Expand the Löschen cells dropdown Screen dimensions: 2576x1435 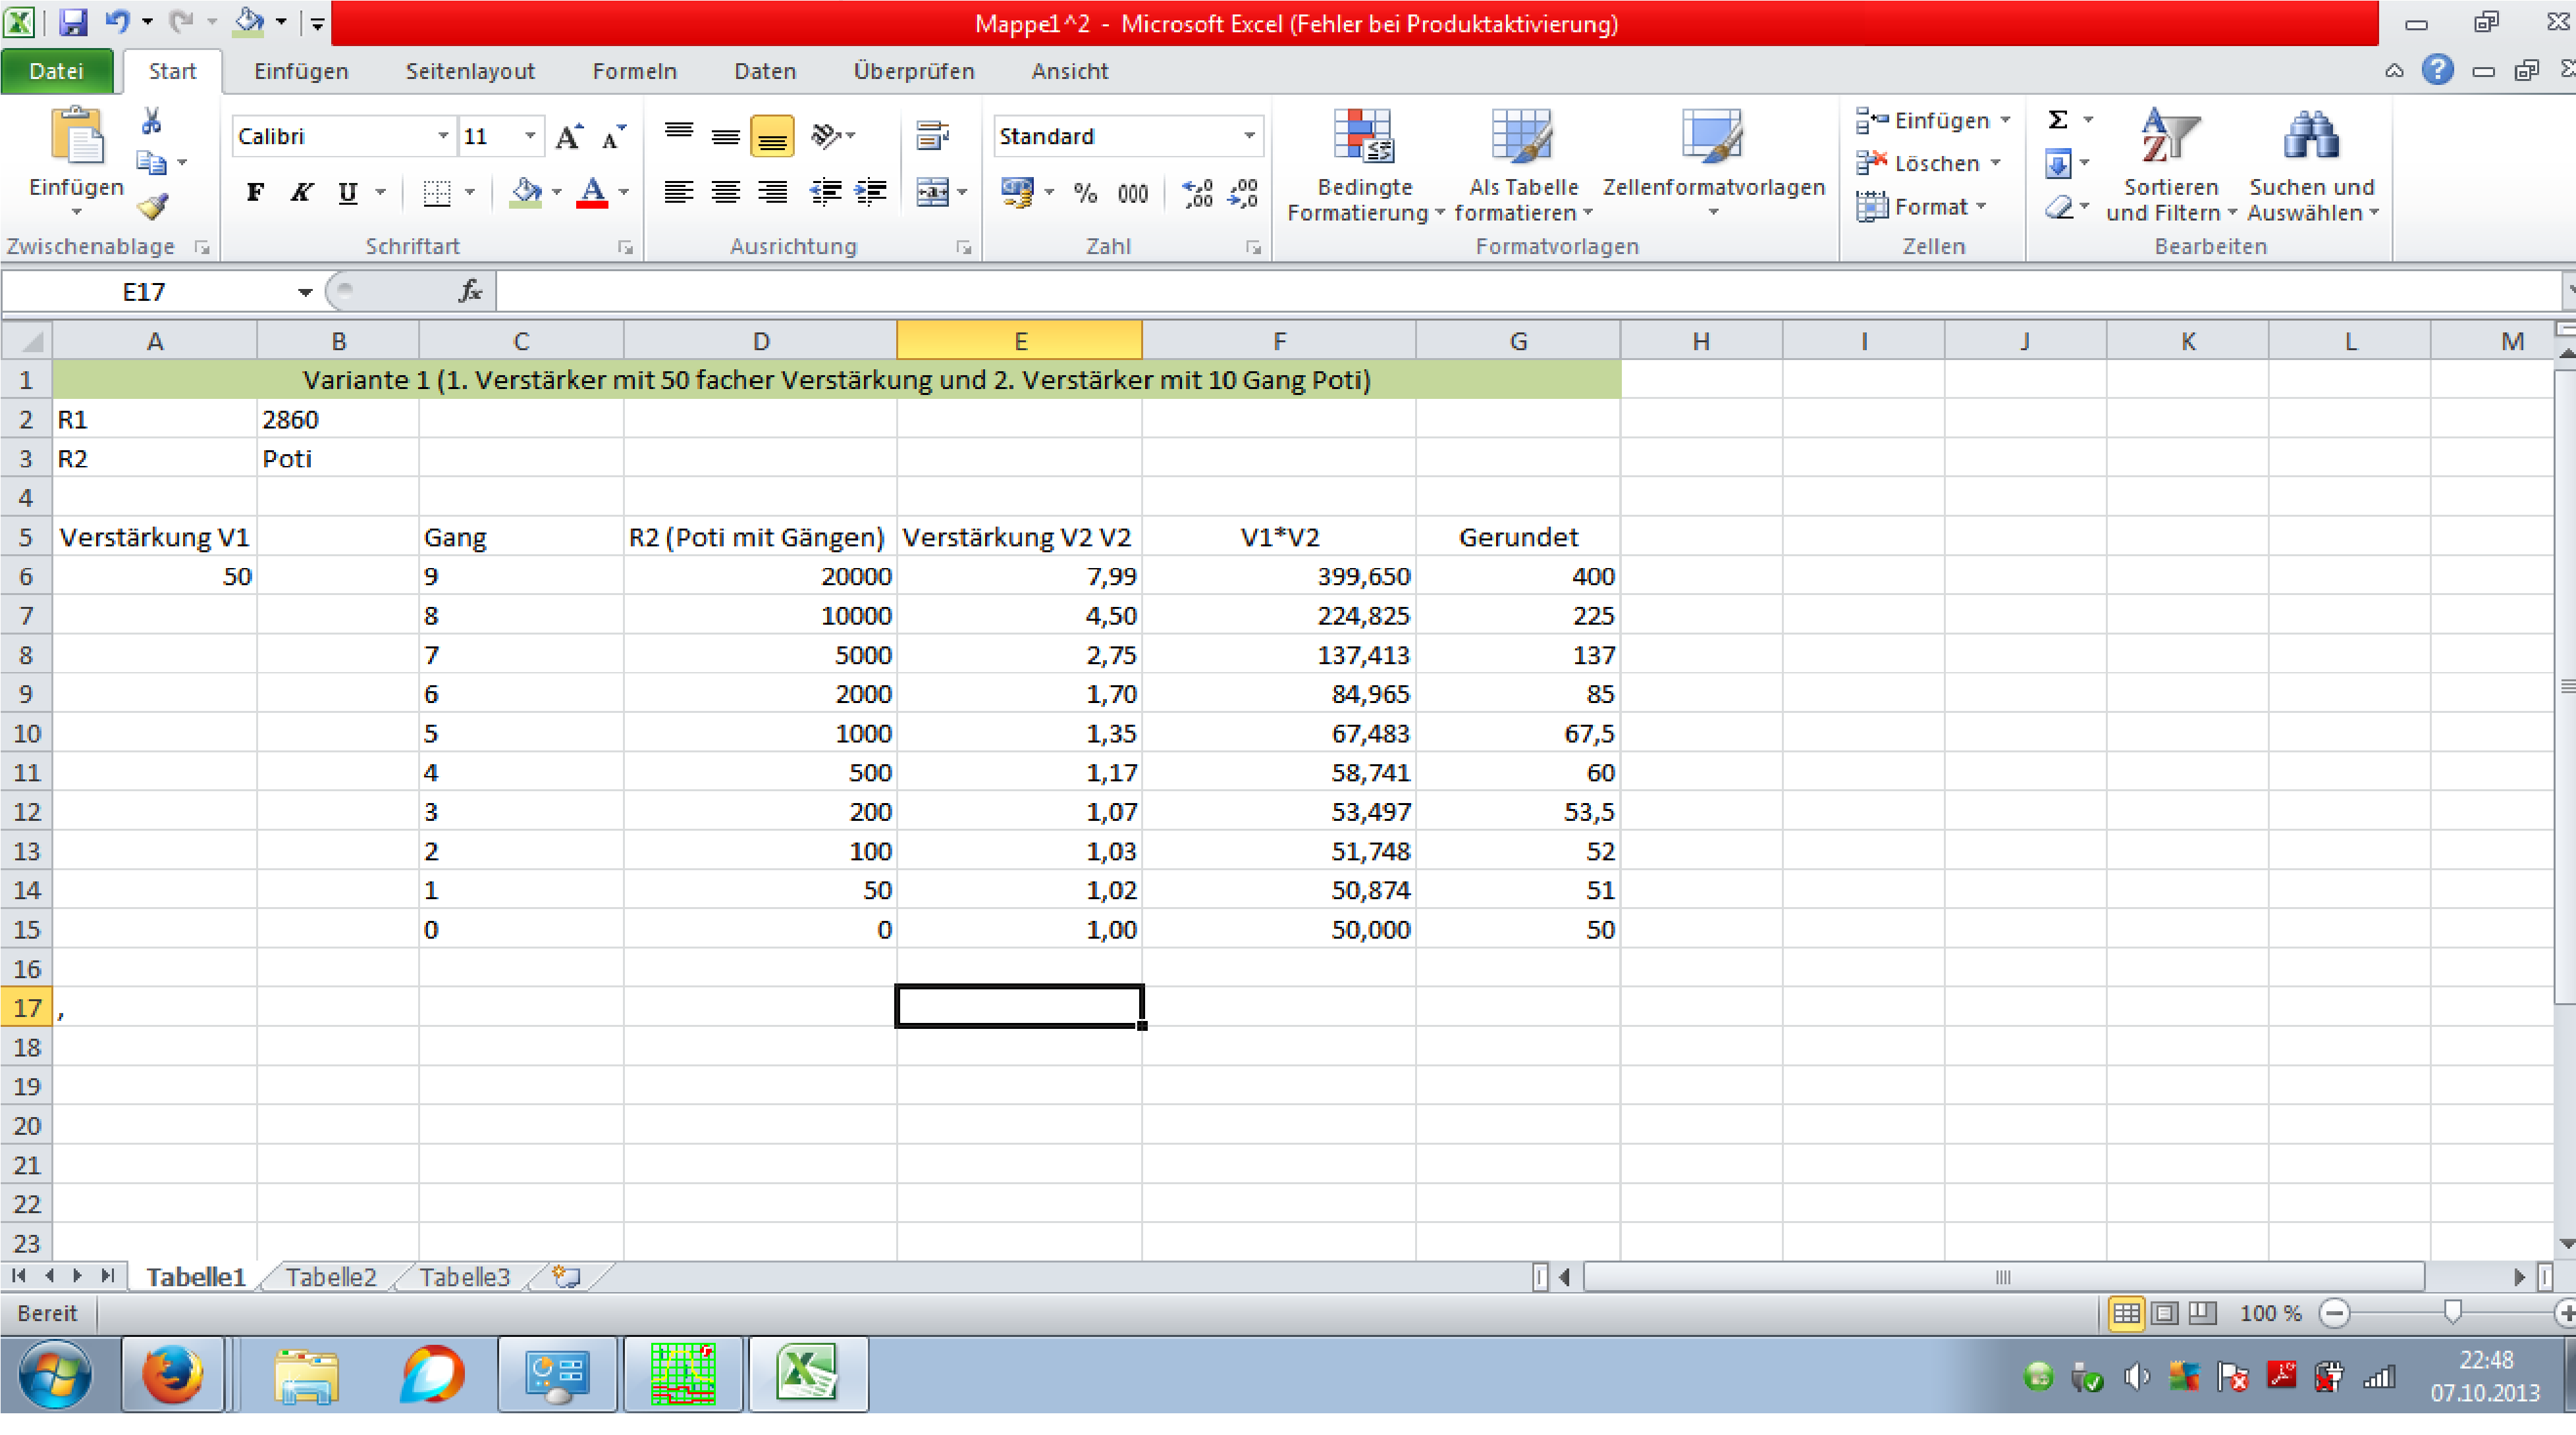click(1995, 163)
